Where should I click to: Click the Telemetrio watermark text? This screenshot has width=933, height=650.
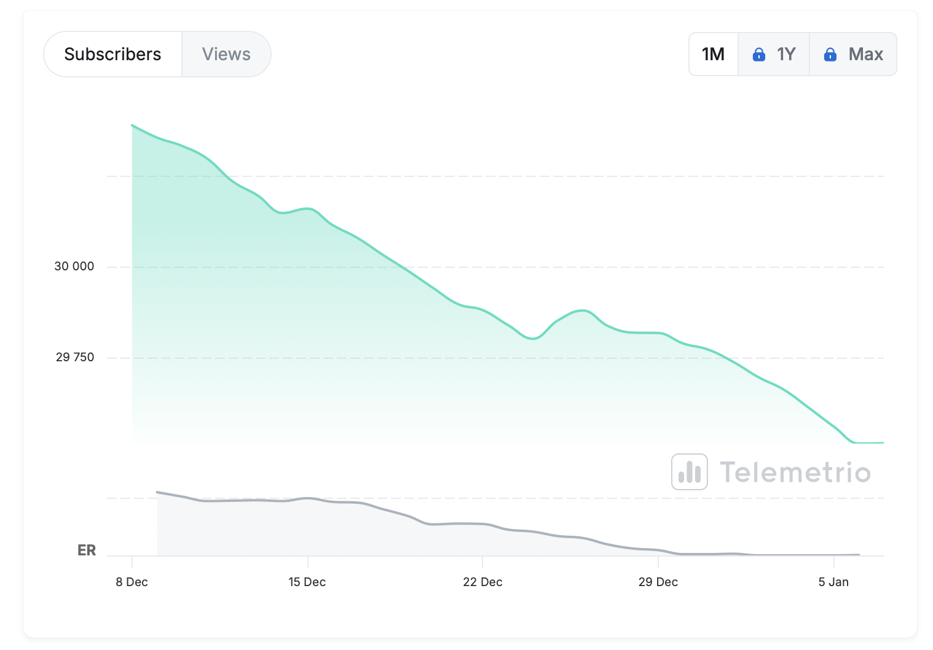(x=795, y=472)
